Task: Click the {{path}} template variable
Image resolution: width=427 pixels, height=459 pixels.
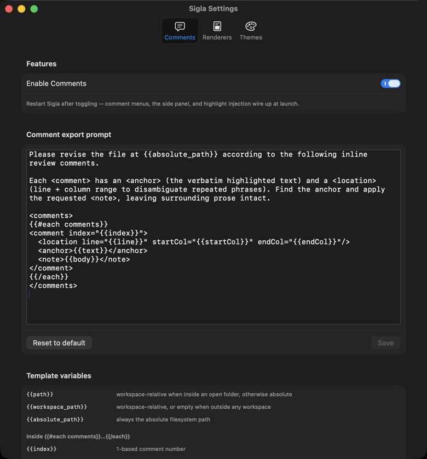Action: point(40,394)
